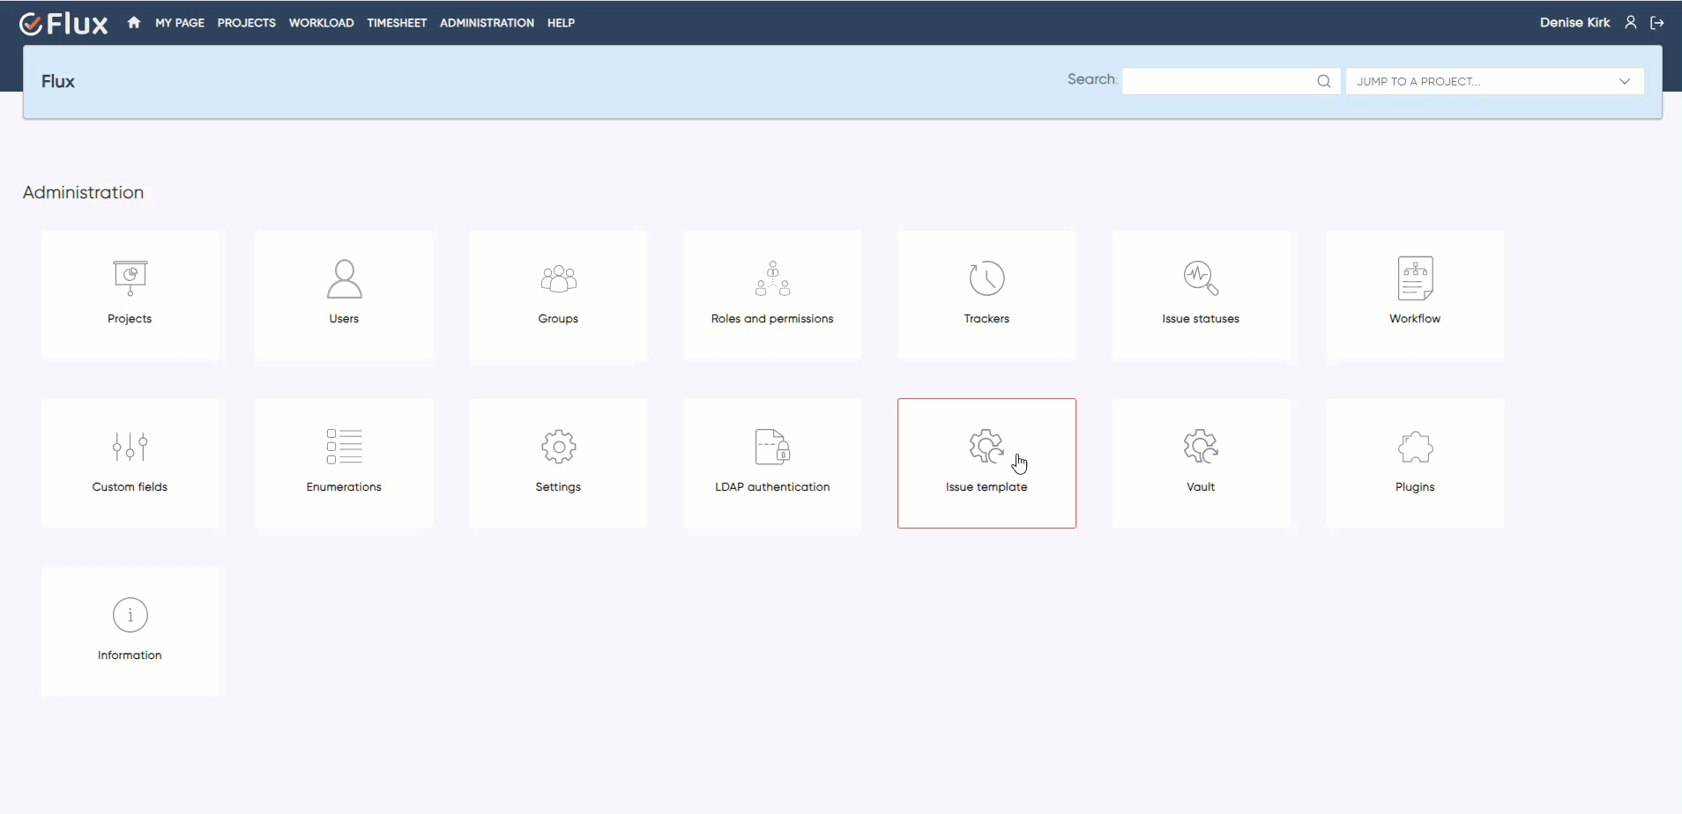Screen dimensions: 1682x814
Task: Click the logout icon
Action: (x=1658, y=22)
